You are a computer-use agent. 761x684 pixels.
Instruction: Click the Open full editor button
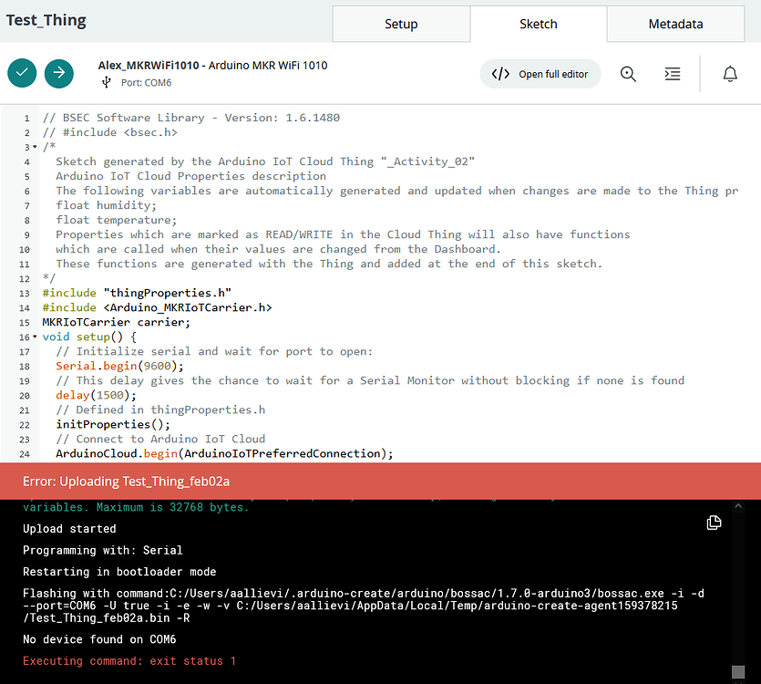tap(540, 74)
